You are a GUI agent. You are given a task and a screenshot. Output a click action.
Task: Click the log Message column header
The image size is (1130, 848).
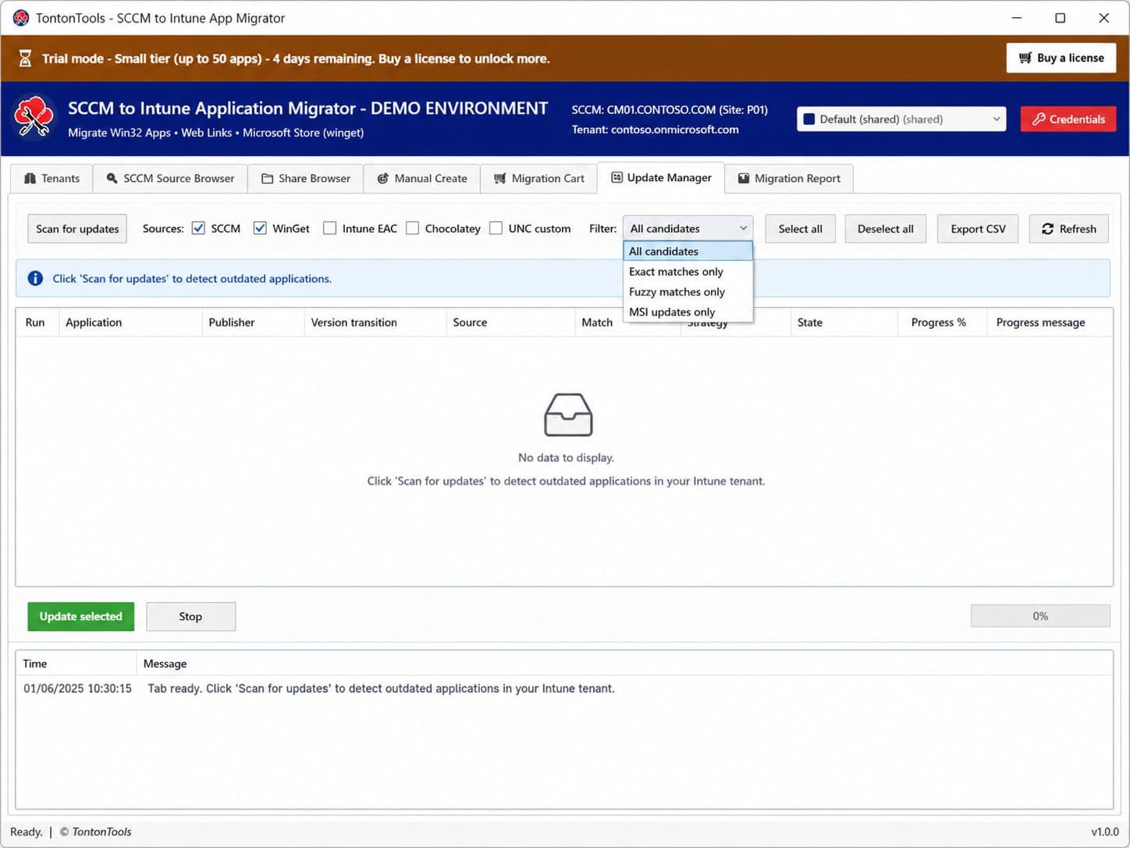point(624,664)
